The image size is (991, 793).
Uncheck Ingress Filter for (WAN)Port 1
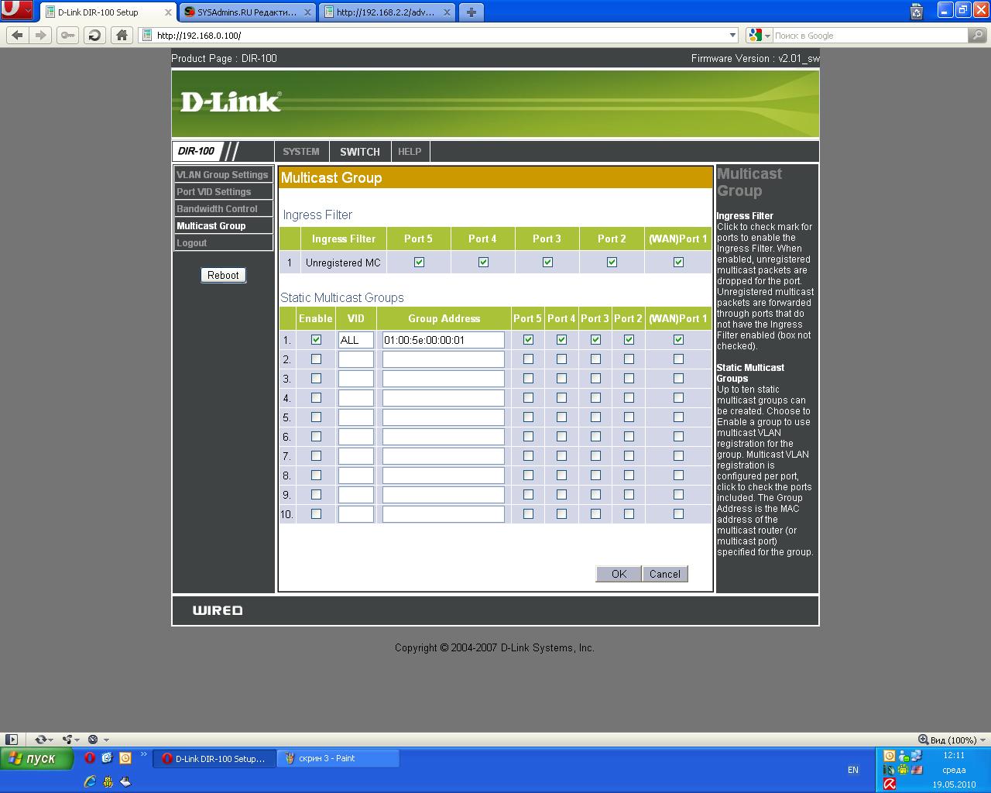678,263
